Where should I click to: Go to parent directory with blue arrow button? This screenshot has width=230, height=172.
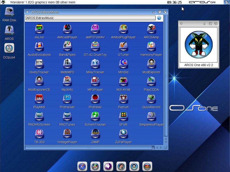tap(159, 18)
